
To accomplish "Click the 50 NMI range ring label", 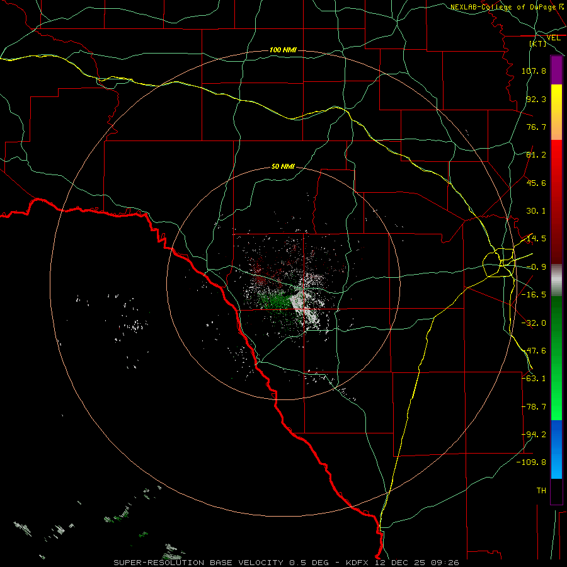I will (x=283, y=166).
